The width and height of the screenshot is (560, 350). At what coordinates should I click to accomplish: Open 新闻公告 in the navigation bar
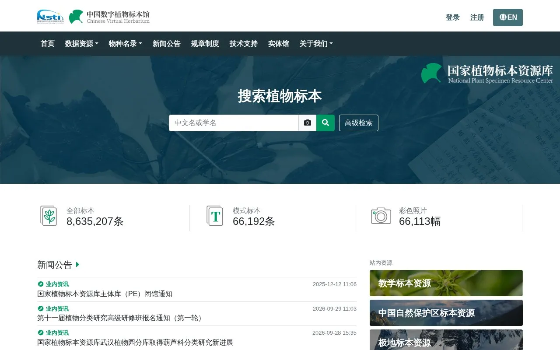(167, 44)
